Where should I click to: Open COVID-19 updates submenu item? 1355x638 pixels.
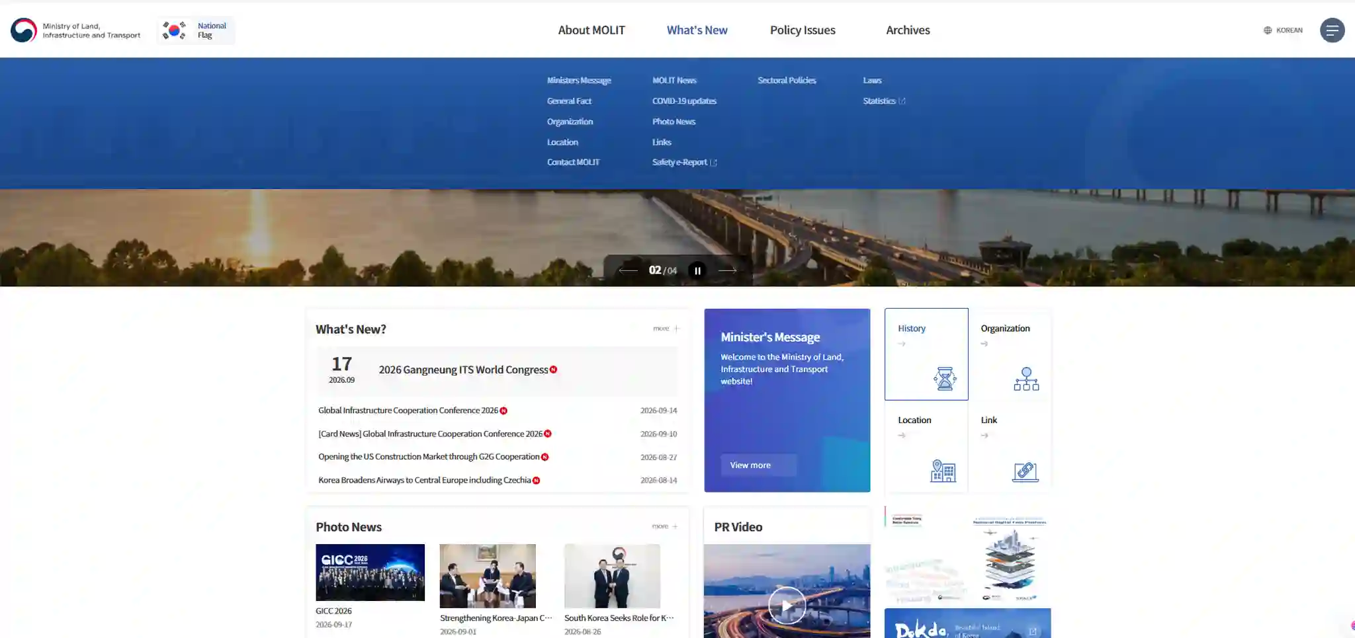tap(684, 101)
